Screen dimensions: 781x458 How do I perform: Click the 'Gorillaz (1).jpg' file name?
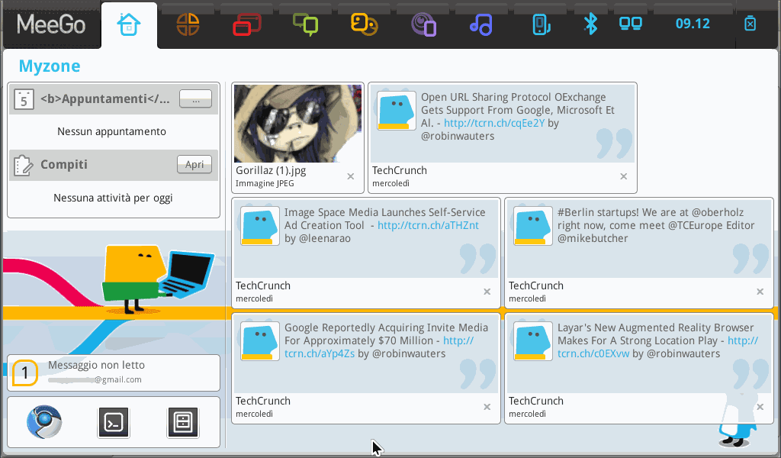(x=271, y=170)
